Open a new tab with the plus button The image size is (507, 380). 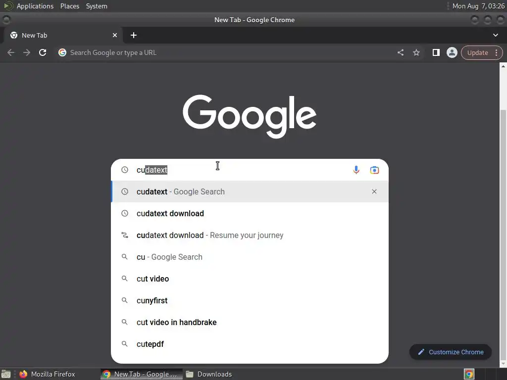coord(134,35)
